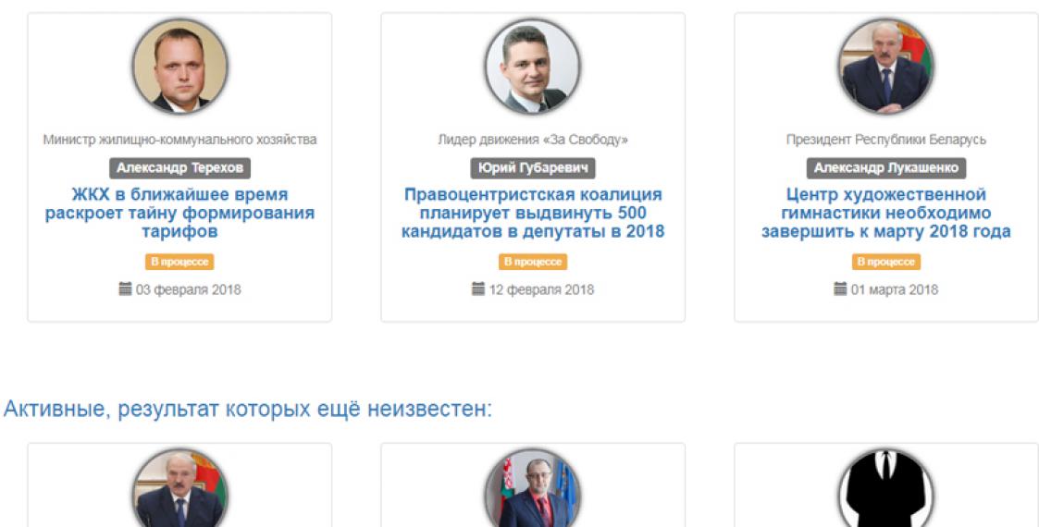Click the Александр Терехов name tag

tap(179, 168)
